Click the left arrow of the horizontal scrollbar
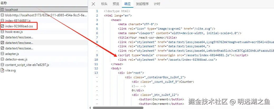274x109 pixels. [x=90, y=108]
